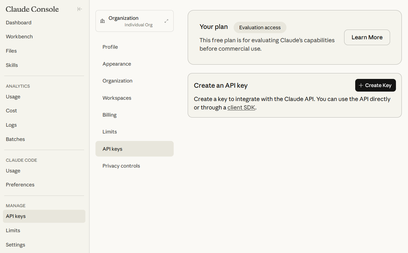Open Usage under Analytics
Image resolution: width=408 pixels, height=253 pixels.
coord(13,97)
